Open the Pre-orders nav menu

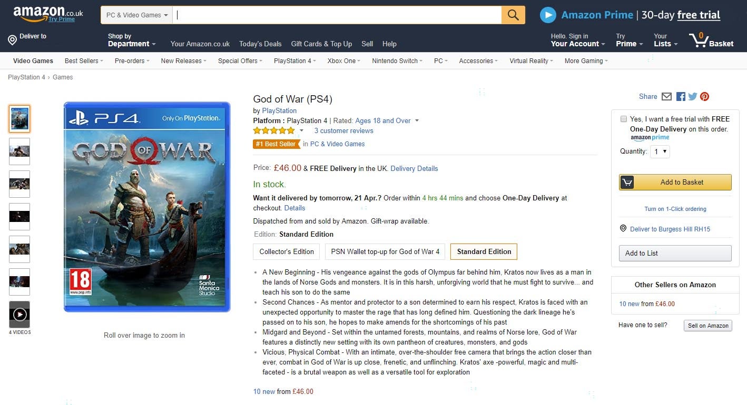pos(132,61)
